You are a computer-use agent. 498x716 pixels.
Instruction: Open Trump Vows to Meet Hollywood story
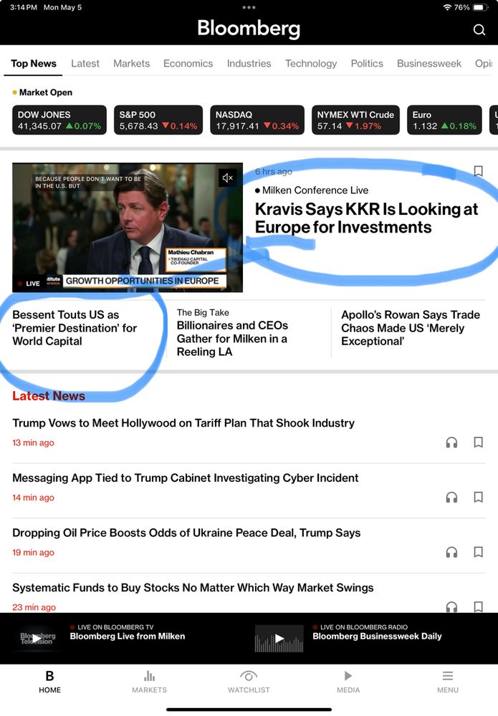point(183,423)
